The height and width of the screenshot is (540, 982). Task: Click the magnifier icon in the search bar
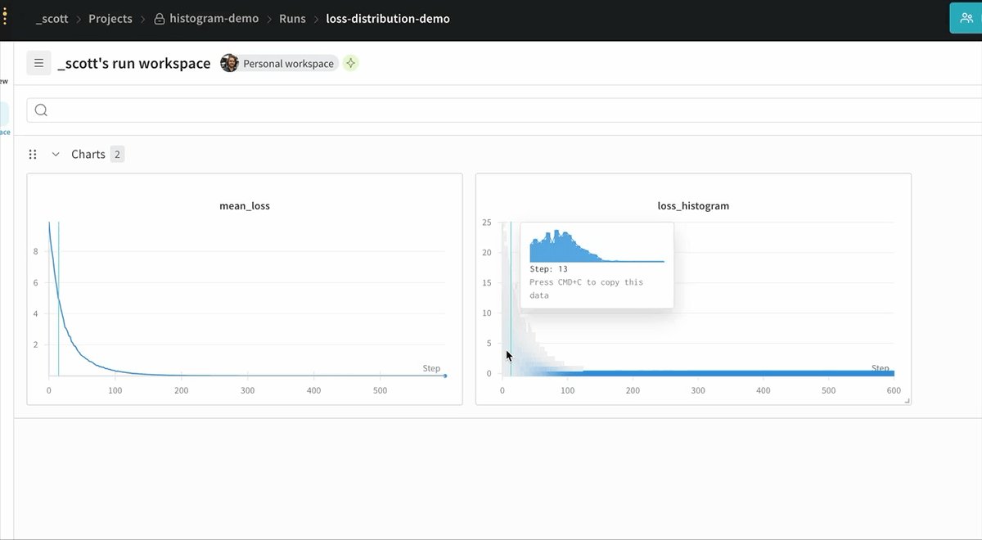(x=41, y=110)
